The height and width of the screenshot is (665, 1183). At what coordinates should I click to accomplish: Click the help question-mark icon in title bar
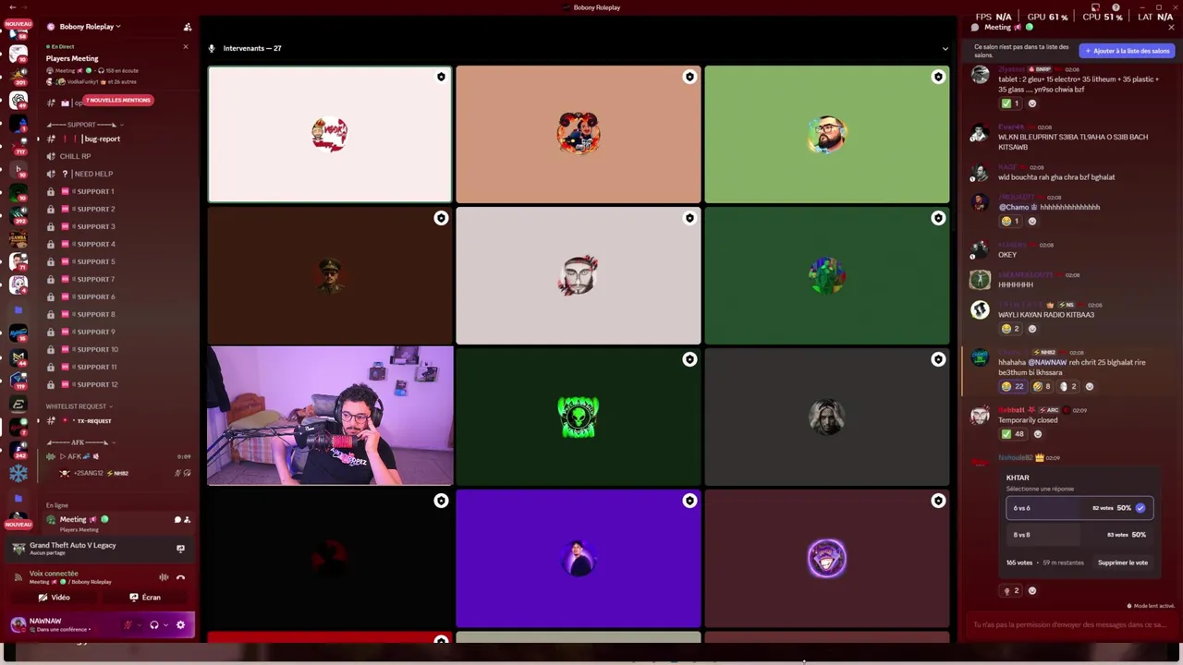pos(1116,7)
